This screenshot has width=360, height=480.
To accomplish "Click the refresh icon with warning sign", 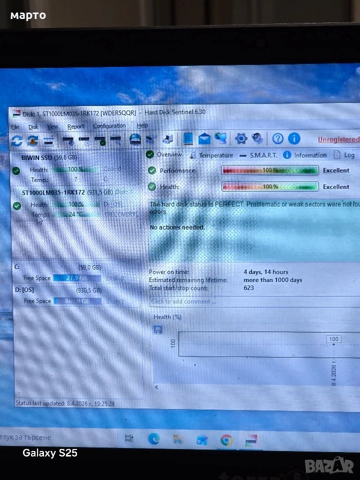I will [33, 141].
